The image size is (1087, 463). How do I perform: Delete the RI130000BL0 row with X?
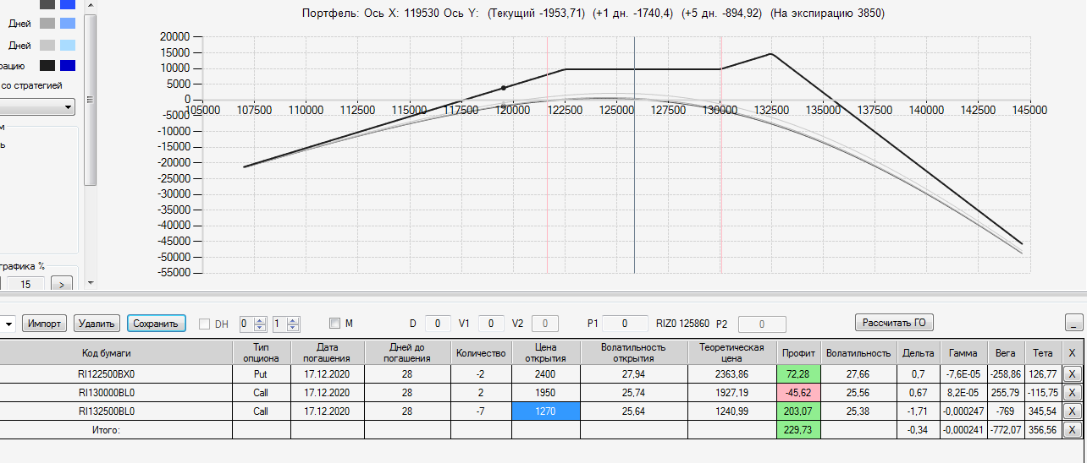coord(1073,393)
